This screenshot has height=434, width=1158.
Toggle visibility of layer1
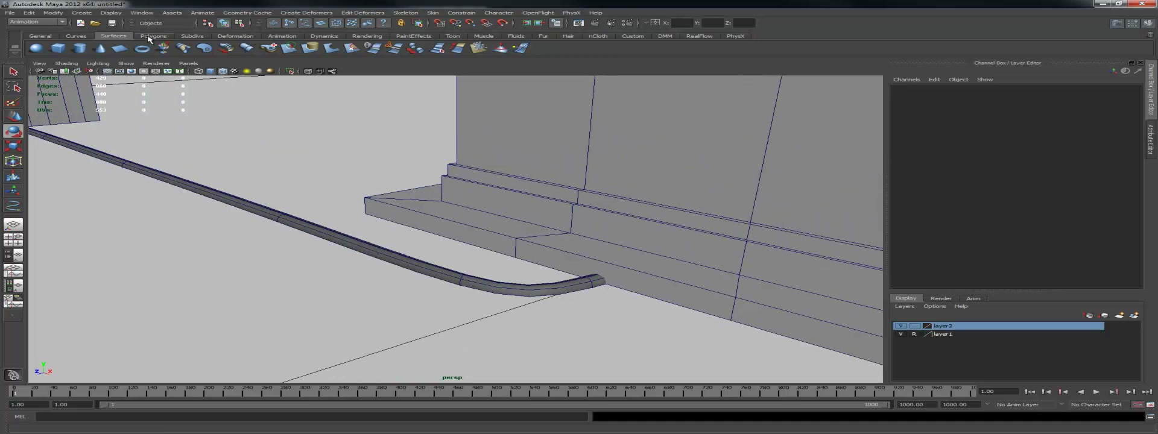pos(900,334)
